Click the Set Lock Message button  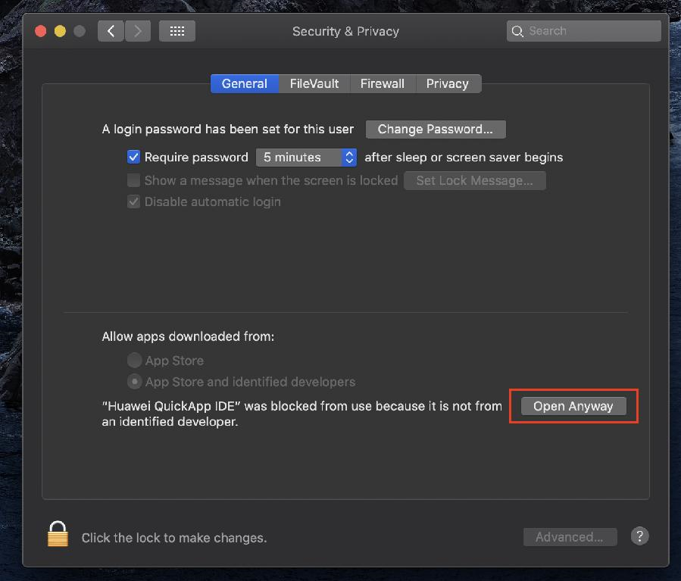click(475, 180)
